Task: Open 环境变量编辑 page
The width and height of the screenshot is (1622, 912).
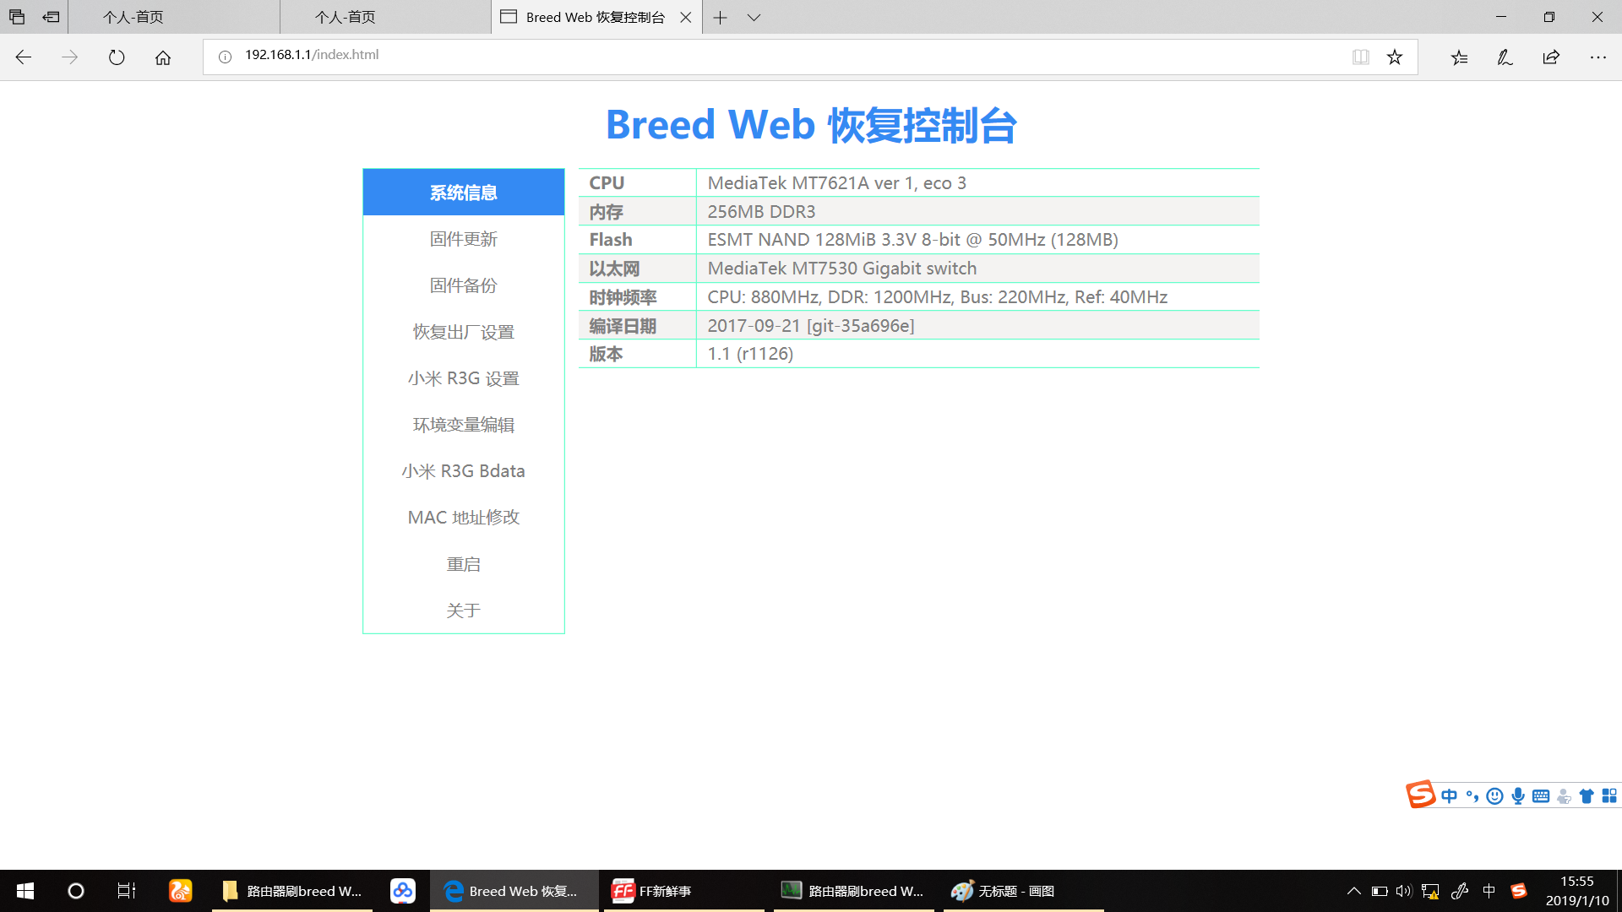Action: click(x=464, y=425)
